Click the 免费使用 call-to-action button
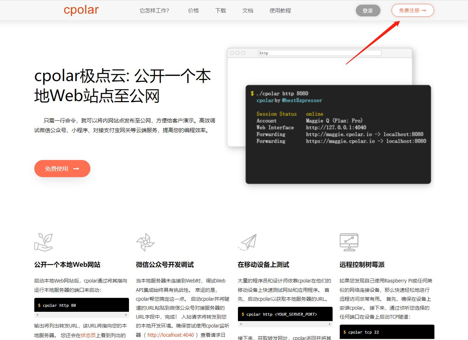 (x=62, y=169)
